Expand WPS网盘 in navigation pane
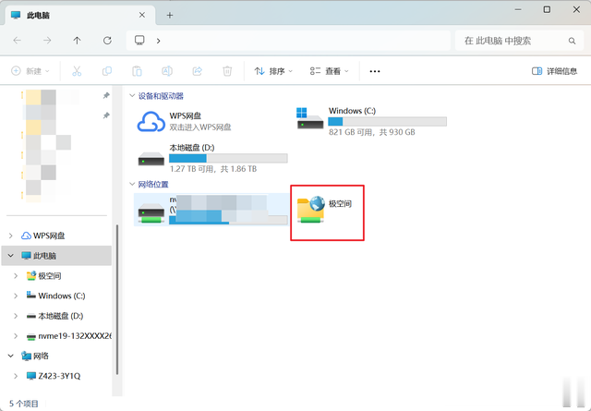 pos(10,236)
